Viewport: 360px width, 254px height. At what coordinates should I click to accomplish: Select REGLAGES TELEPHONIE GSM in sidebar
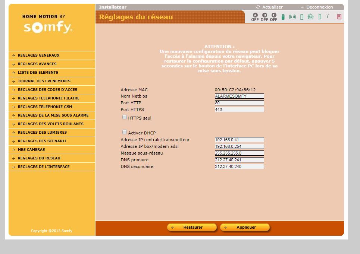[x=45, y=107]
